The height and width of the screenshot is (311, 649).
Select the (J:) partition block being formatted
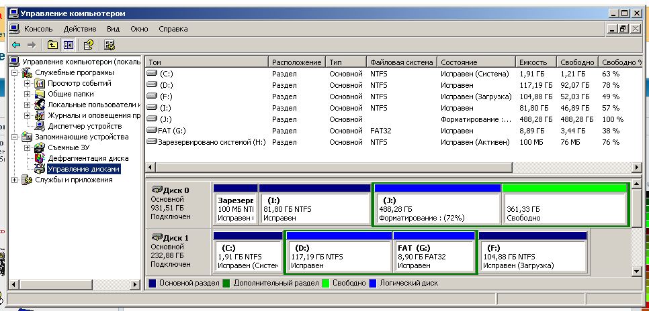click(x=437, y=209)
